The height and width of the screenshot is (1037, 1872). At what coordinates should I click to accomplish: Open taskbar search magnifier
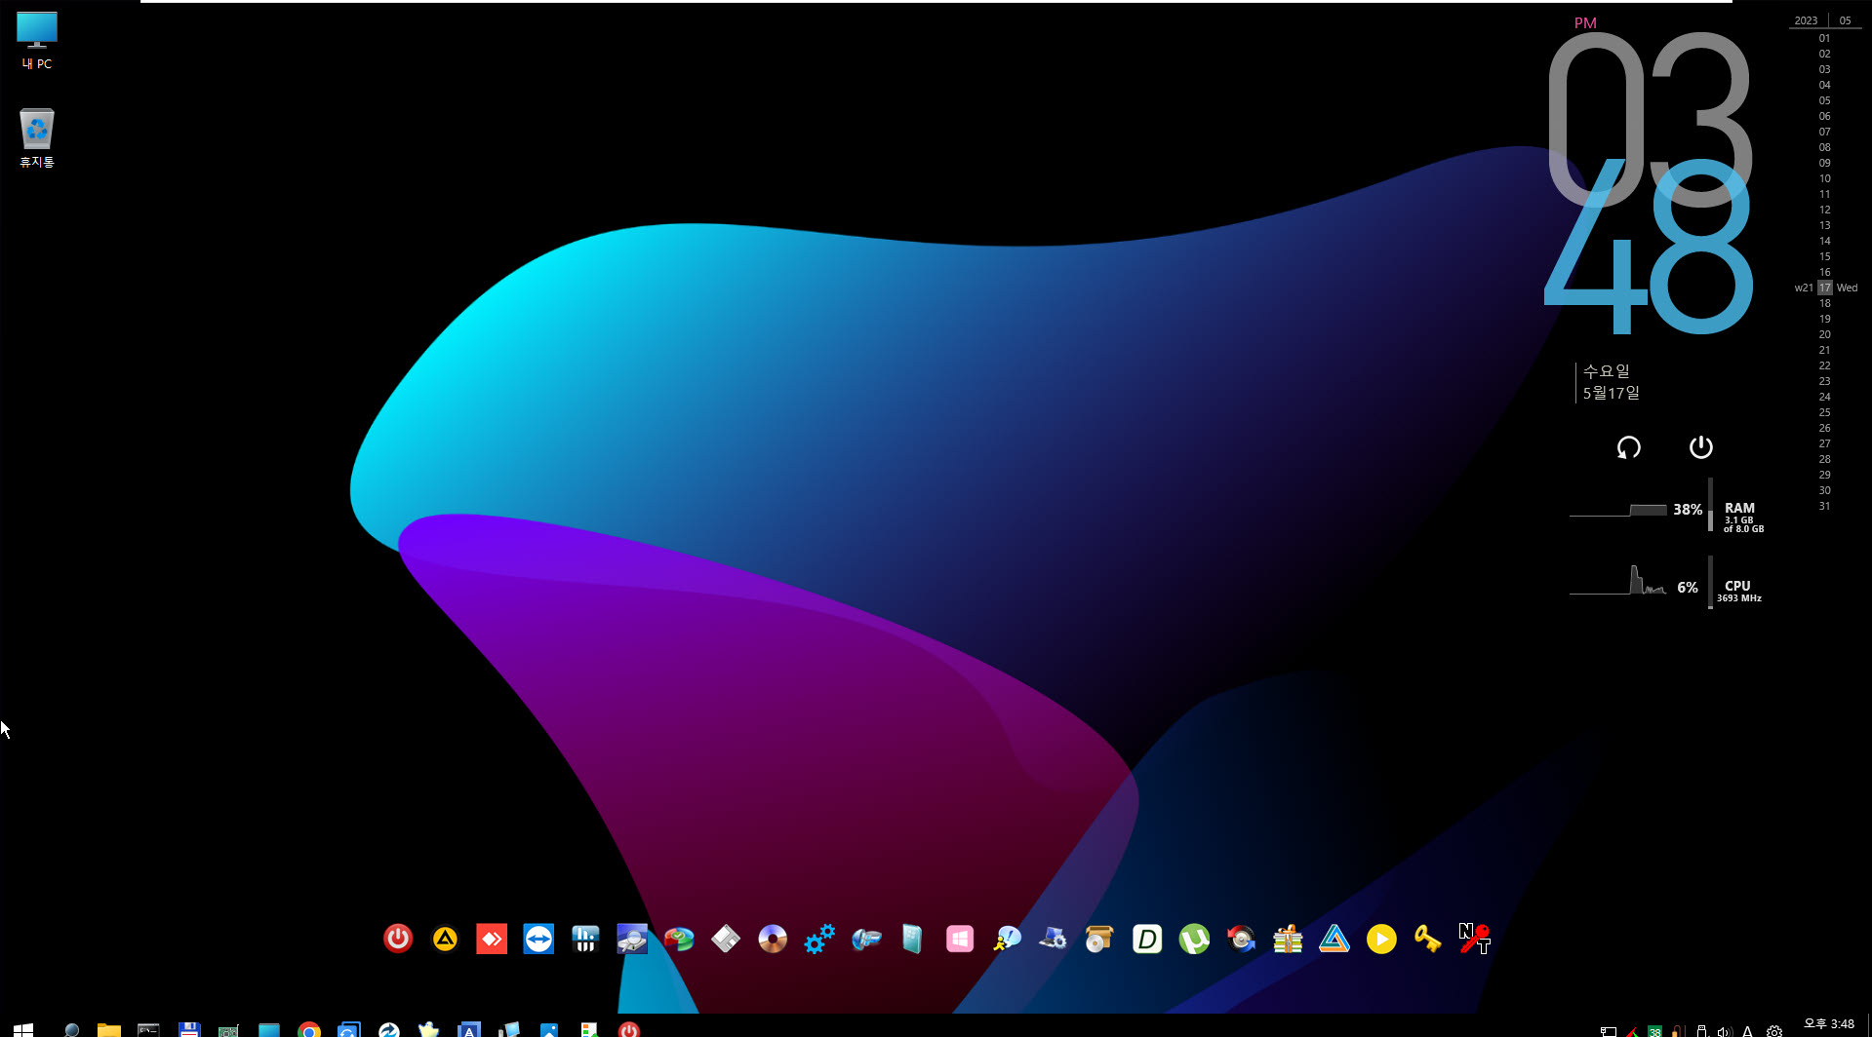[x=71, y=1029]
